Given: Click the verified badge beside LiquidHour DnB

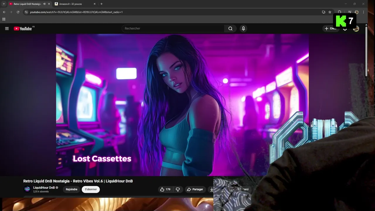Looking at the screenshot, I should tap(57, 188).
